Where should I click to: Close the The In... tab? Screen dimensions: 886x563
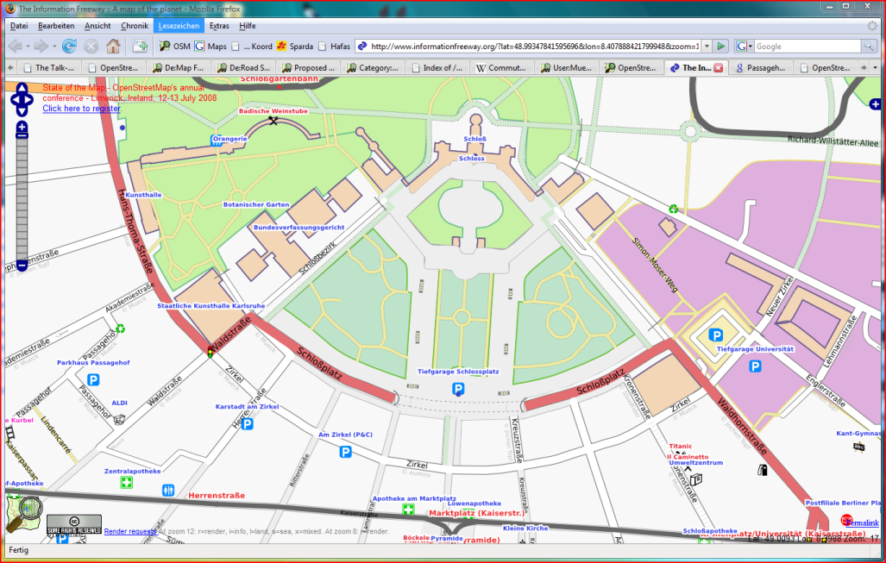[x=718, y=68]
